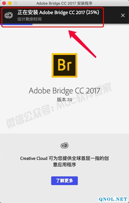Viewport: 129px width, 203px height.
Task: Close the installer with the red window button
Action: point(4,3)
